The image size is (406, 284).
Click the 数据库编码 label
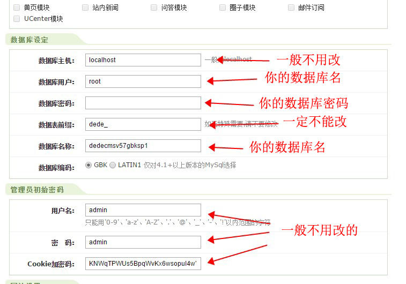point(56,168)
